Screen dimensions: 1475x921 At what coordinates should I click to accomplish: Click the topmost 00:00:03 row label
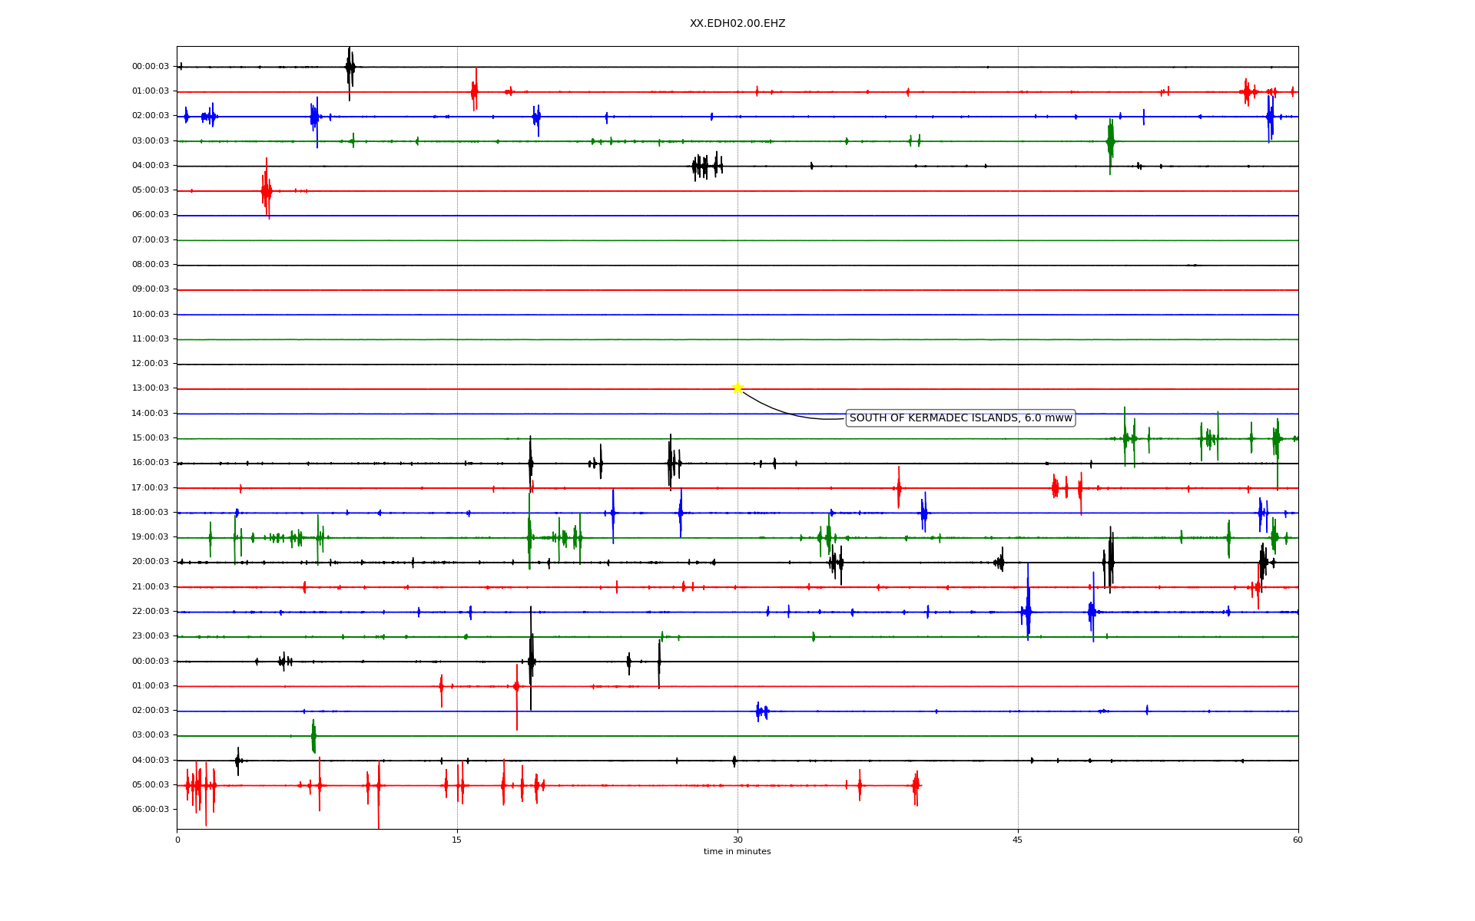coord(151,67)
